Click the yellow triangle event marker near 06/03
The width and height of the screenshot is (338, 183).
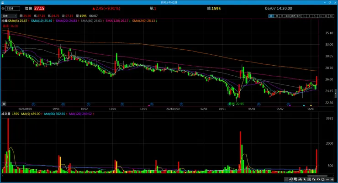click(x=311, y=105)
